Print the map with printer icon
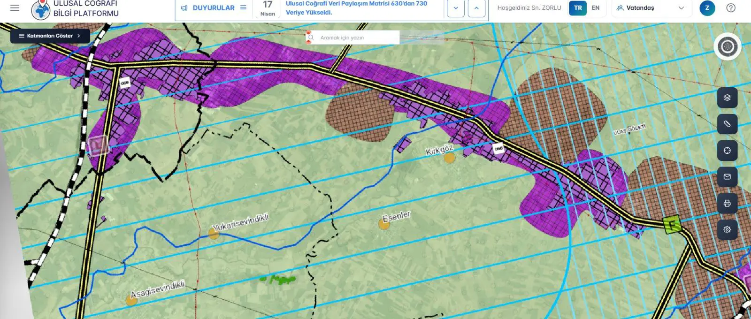 (727, 203)
